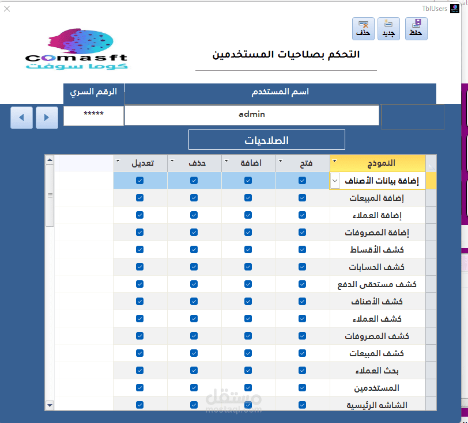Image resolution: width=468 pixels, height=423 pixels.
Task: Click the select-all corner of grid
Action: 431,163
